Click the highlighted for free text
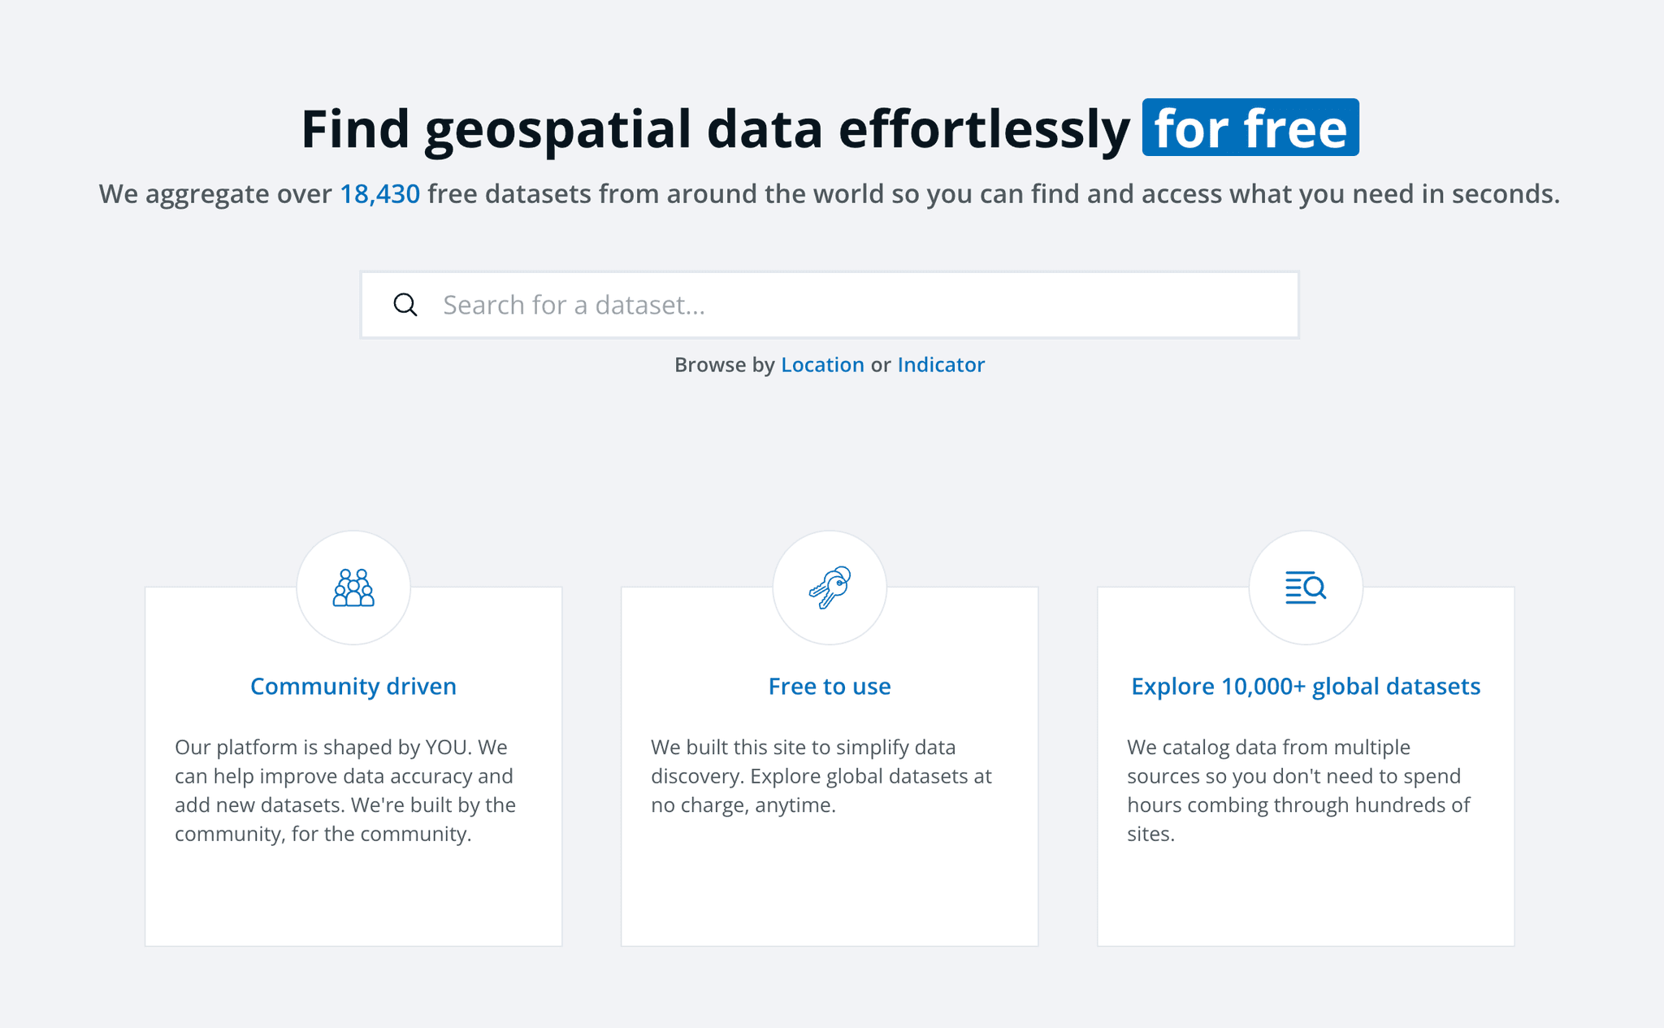The width and height of the screenshot is (1664, 1028). 1250,127
